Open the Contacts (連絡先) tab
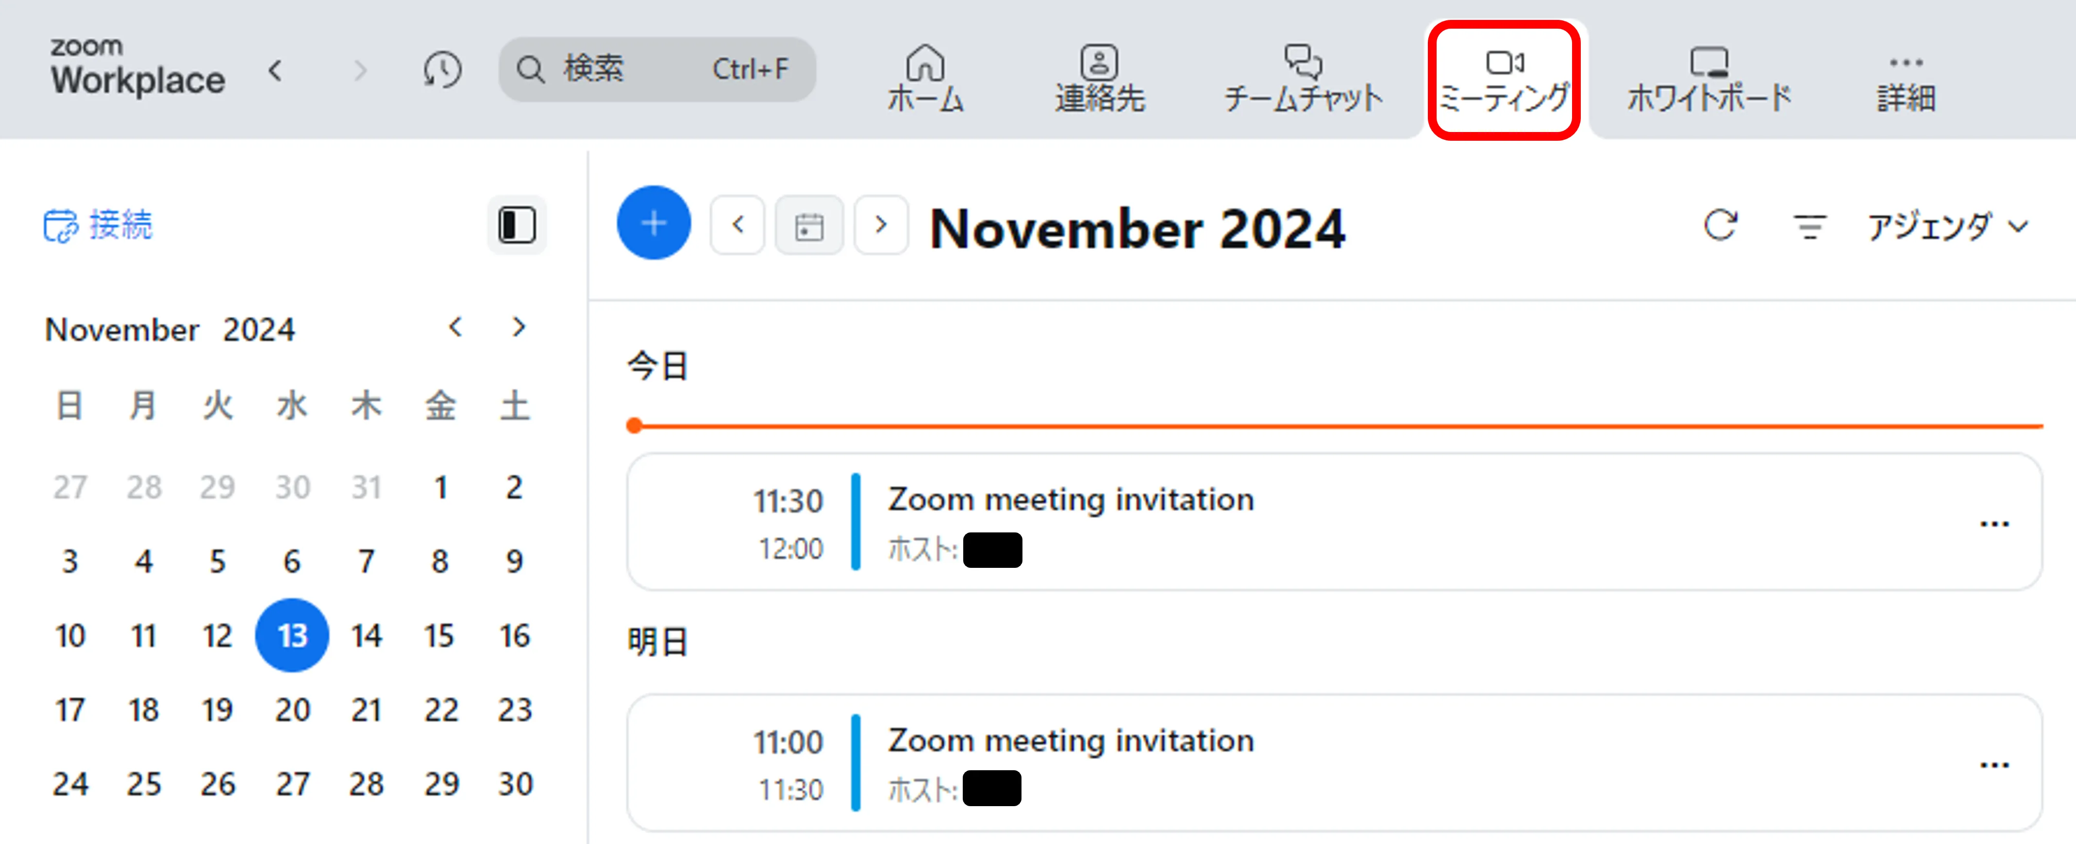Viewport: 2076px width, 844px height. click(x=1099, y=79)
